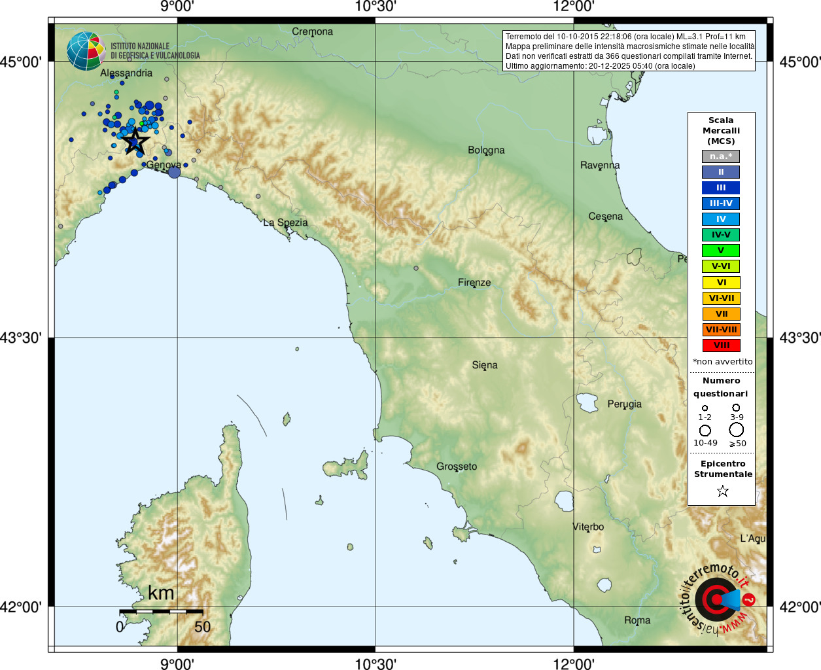Click the km scale bar
Viewport: 821px width, 670px height.
click(161, 611)
